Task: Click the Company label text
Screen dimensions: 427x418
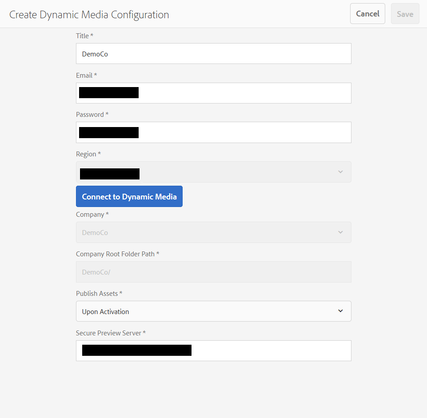Action: (92, 214)
